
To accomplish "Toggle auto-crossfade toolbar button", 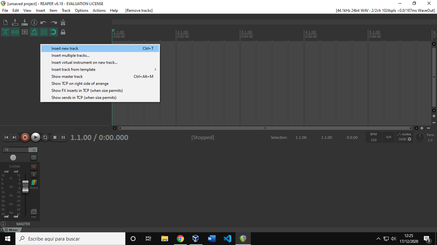I will tap(5, 32).
